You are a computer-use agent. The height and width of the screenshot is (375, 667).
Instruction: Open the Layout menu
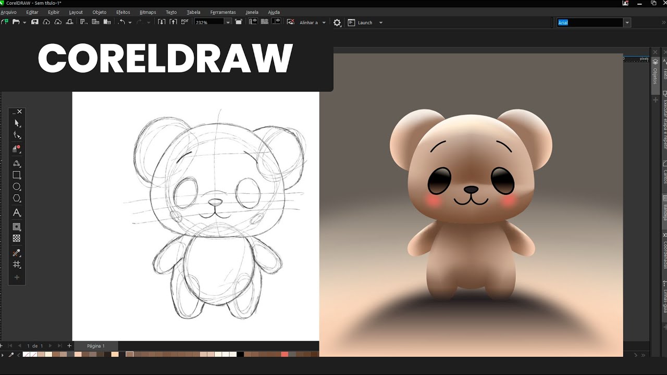pos(76,12)
